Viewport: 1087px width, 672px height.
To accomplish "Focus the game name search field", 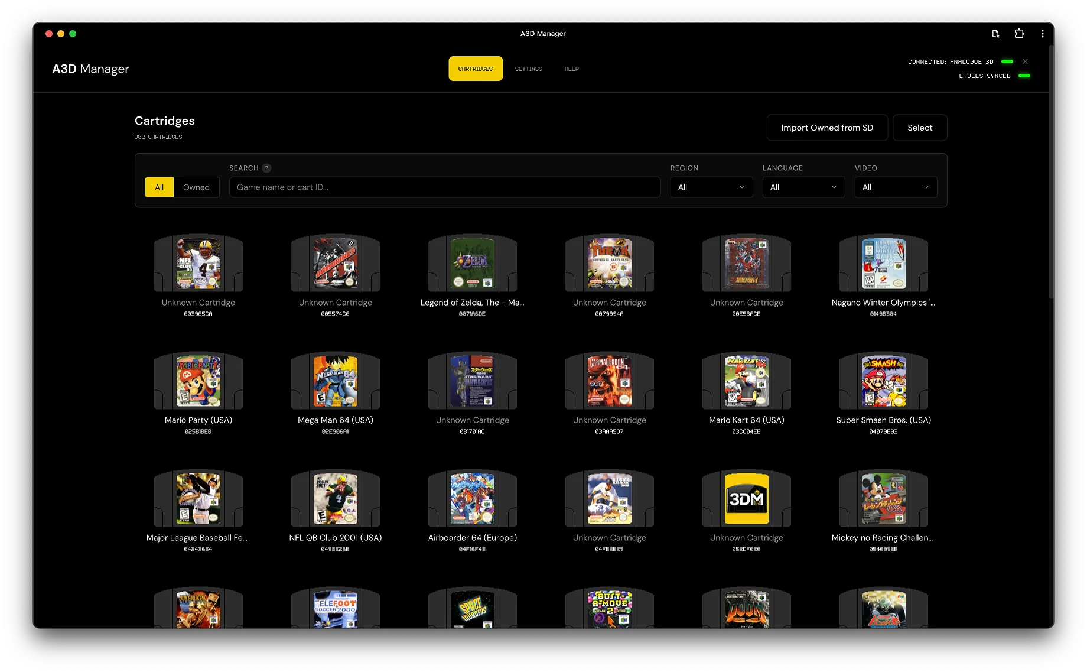I will coord(445,187).
